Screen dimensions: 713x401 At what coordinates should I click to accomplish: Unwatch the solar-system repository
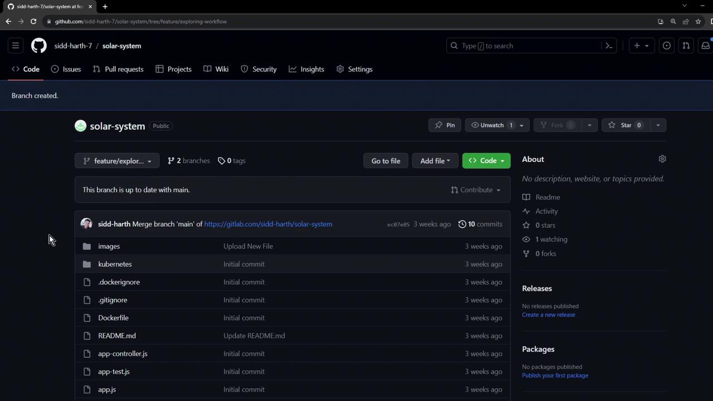tap(491, 125)
